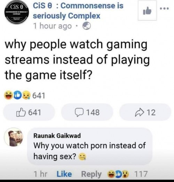This screenshot has width=174, height=182.
Task: Open the CiS θ page profile picture
Action: click(x=17, y=13)
